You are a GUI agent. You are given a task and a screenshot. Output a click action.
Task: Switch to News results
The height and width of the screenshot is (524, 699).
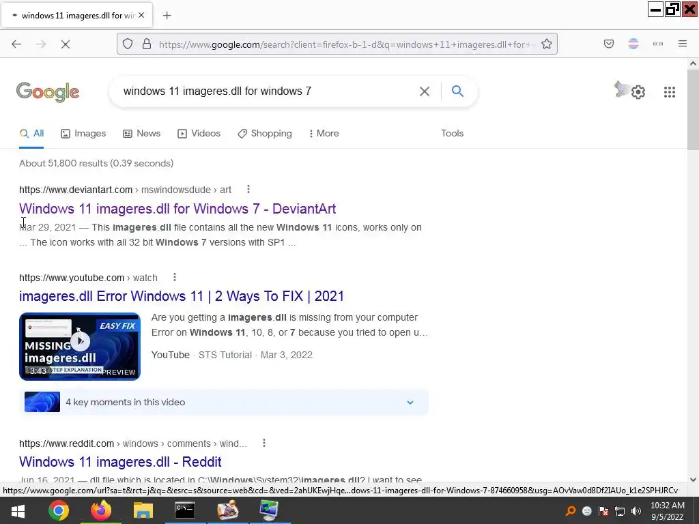coord(142,133)
